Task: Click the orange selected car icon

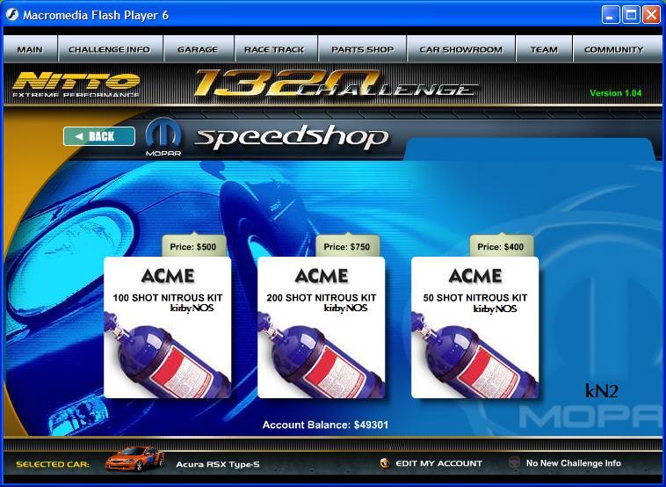Action: click(x=135, y=459)
